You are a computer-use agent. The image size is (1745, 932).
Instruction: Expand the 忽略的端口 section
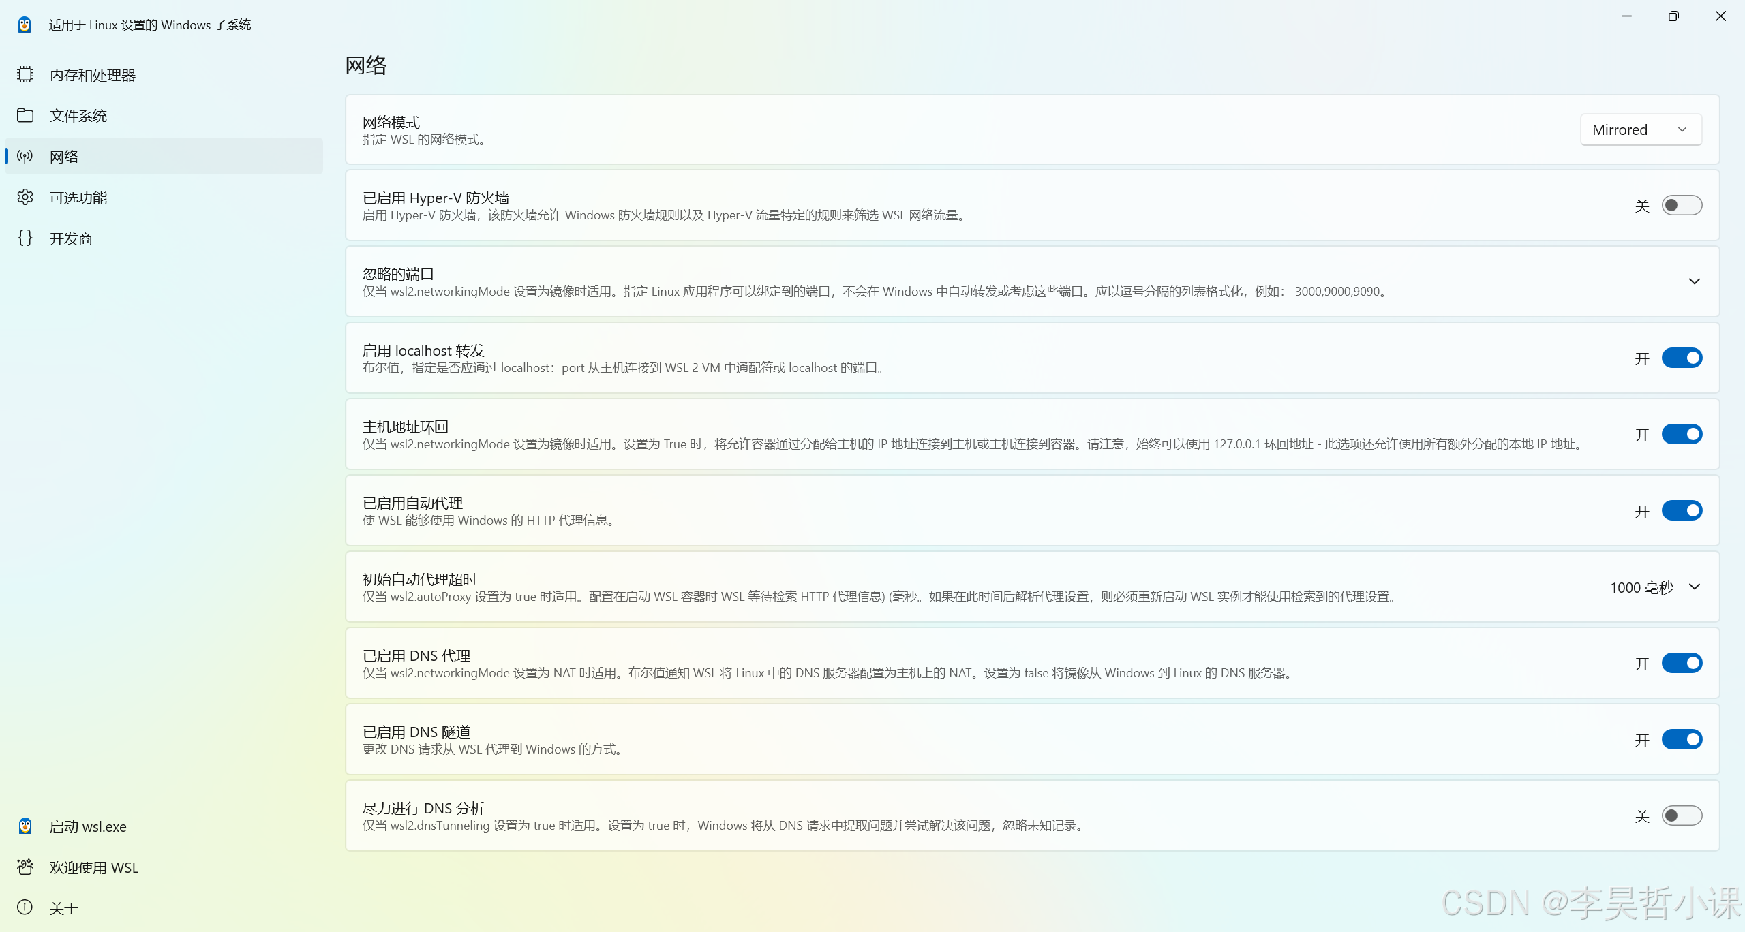coord(1695,281)
